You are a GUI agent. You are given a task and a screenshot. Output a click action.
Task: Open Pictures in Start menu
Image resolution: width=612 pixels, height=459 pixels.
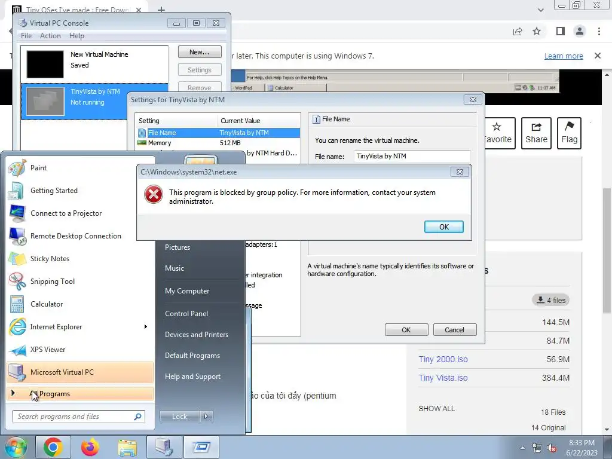pyautogui.click(x=177, y=247)
